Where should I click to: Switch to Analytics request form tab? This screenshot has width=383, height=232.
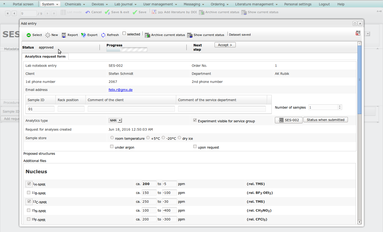pos(45,57)
